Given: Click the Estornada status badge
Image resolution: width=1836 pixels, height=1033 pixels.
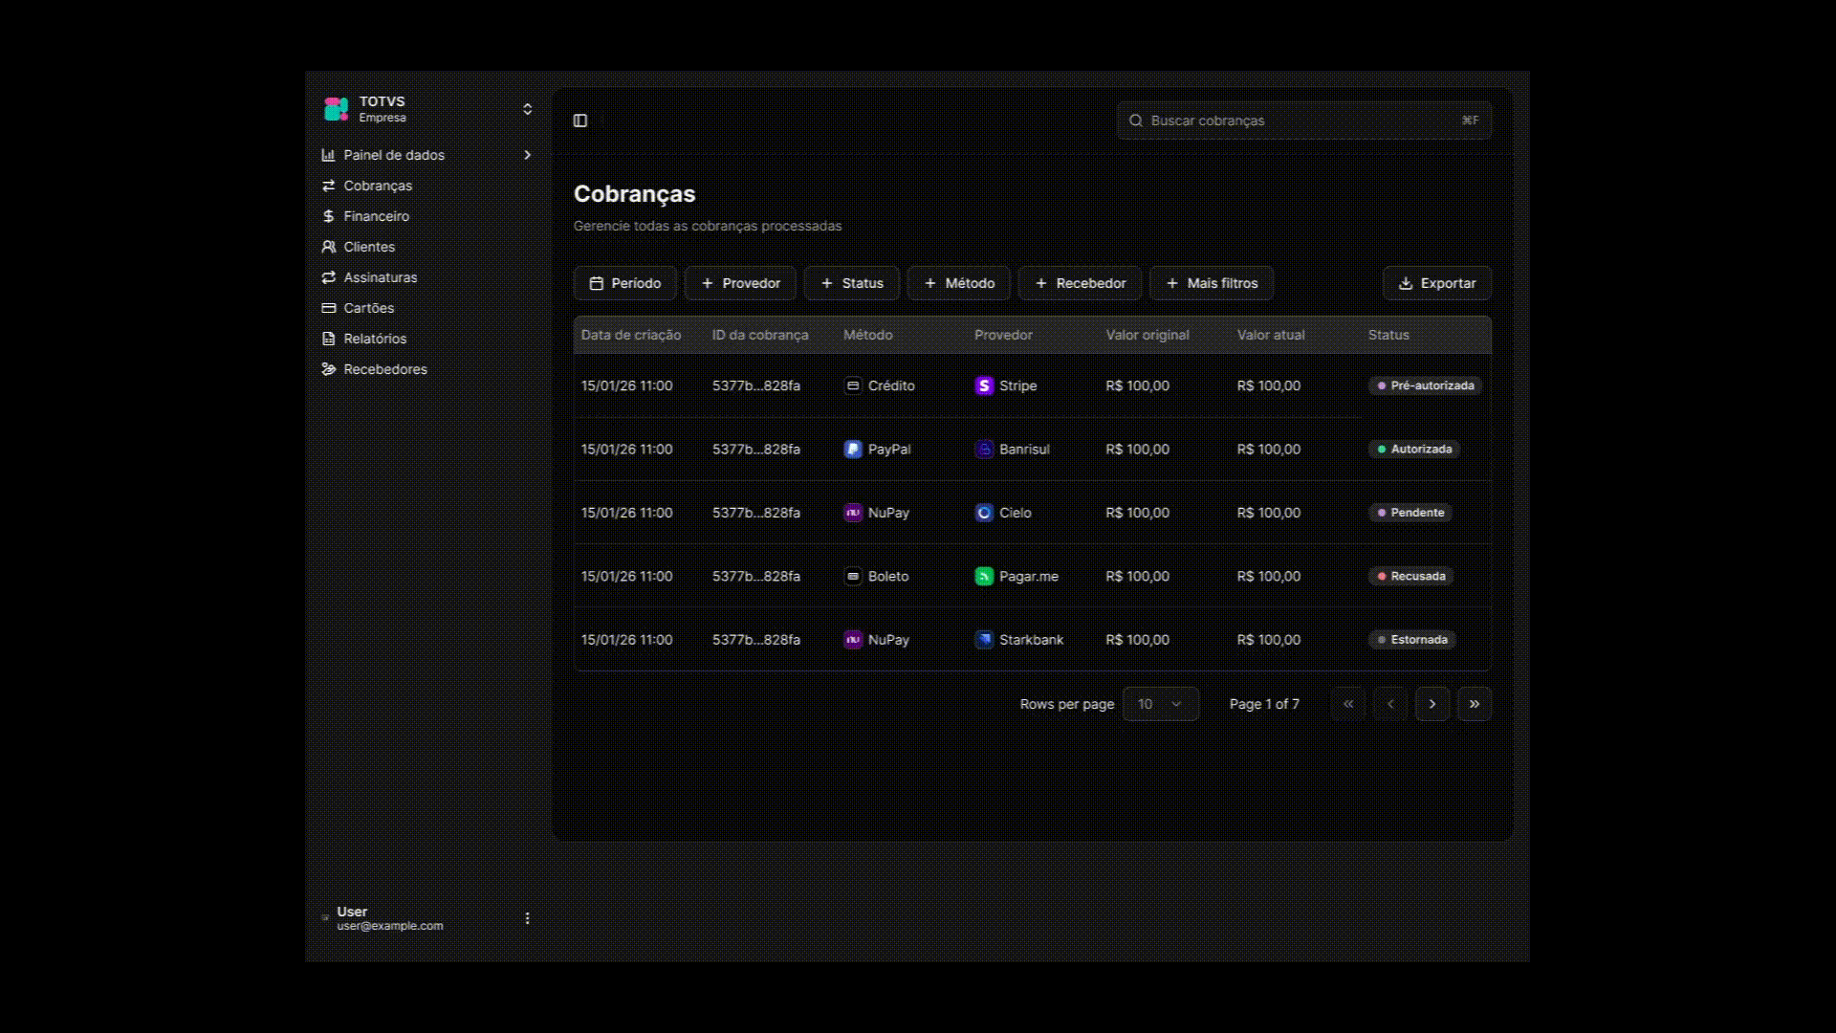Looking at the screenshot, I should pos(1412,639).
